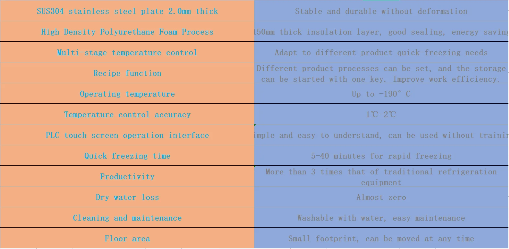Select the 'Cleaning and maintenance' cell
This screenshot has height=249, width=509.
127,217
